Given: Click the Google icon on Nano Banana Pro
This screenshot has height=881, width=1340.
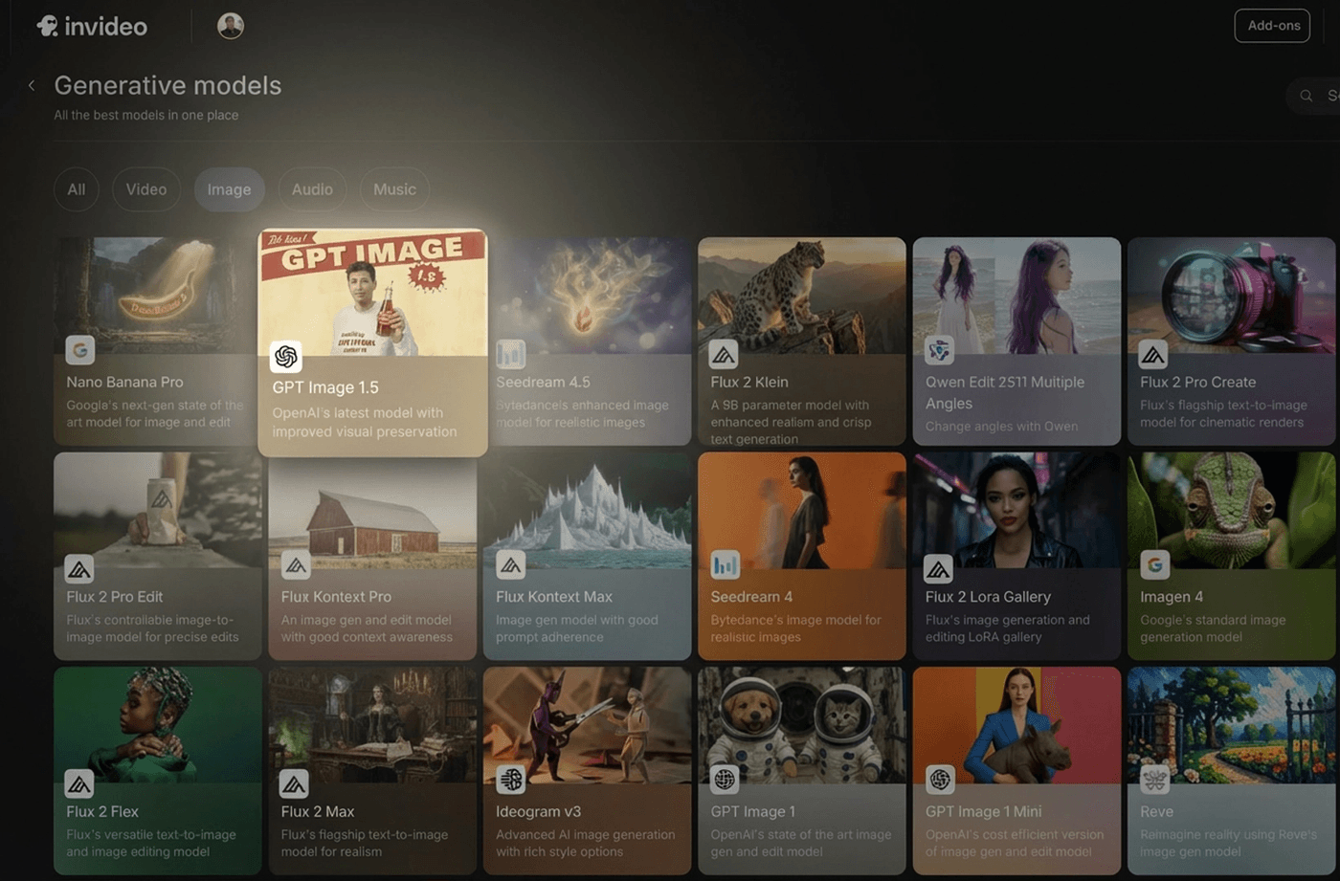Looking at the screenshot, I should click(x=80, y=350).
